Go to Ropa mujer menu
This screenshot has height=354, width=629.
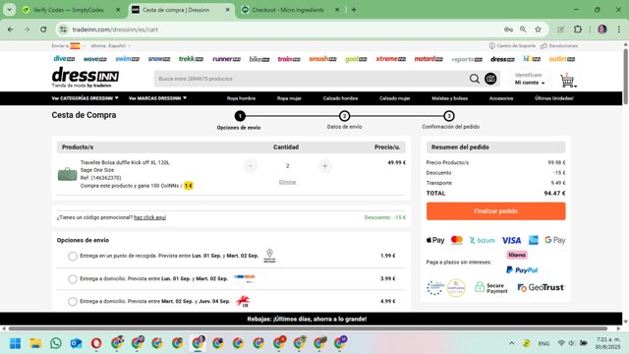click(289, 98)
